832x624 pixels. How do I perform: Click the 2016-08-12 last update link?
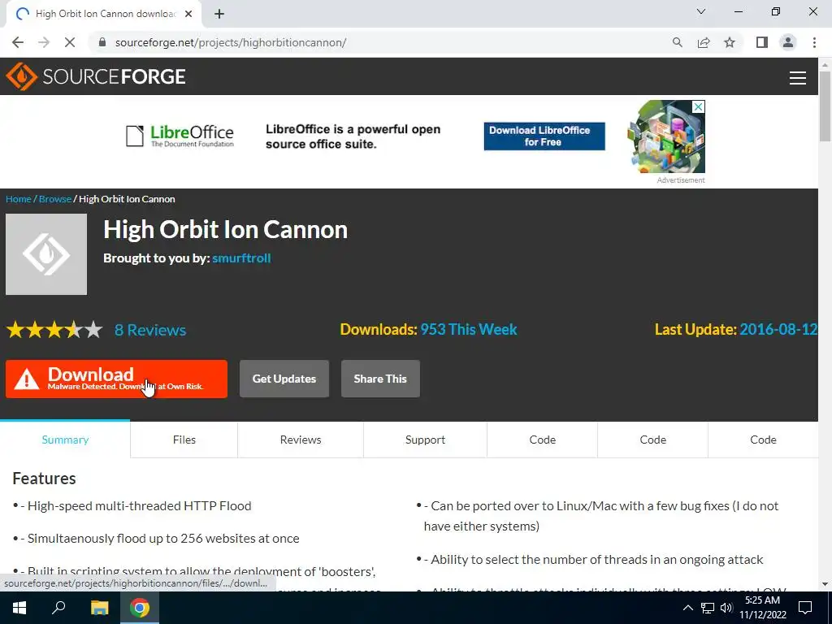click(x=778, y=330)
